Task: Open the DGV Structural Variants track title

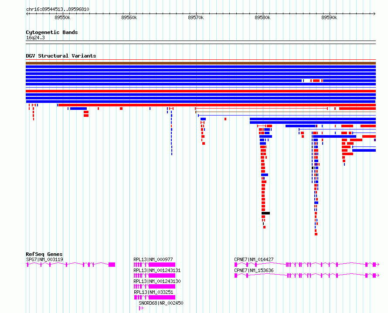Action: 61,56
